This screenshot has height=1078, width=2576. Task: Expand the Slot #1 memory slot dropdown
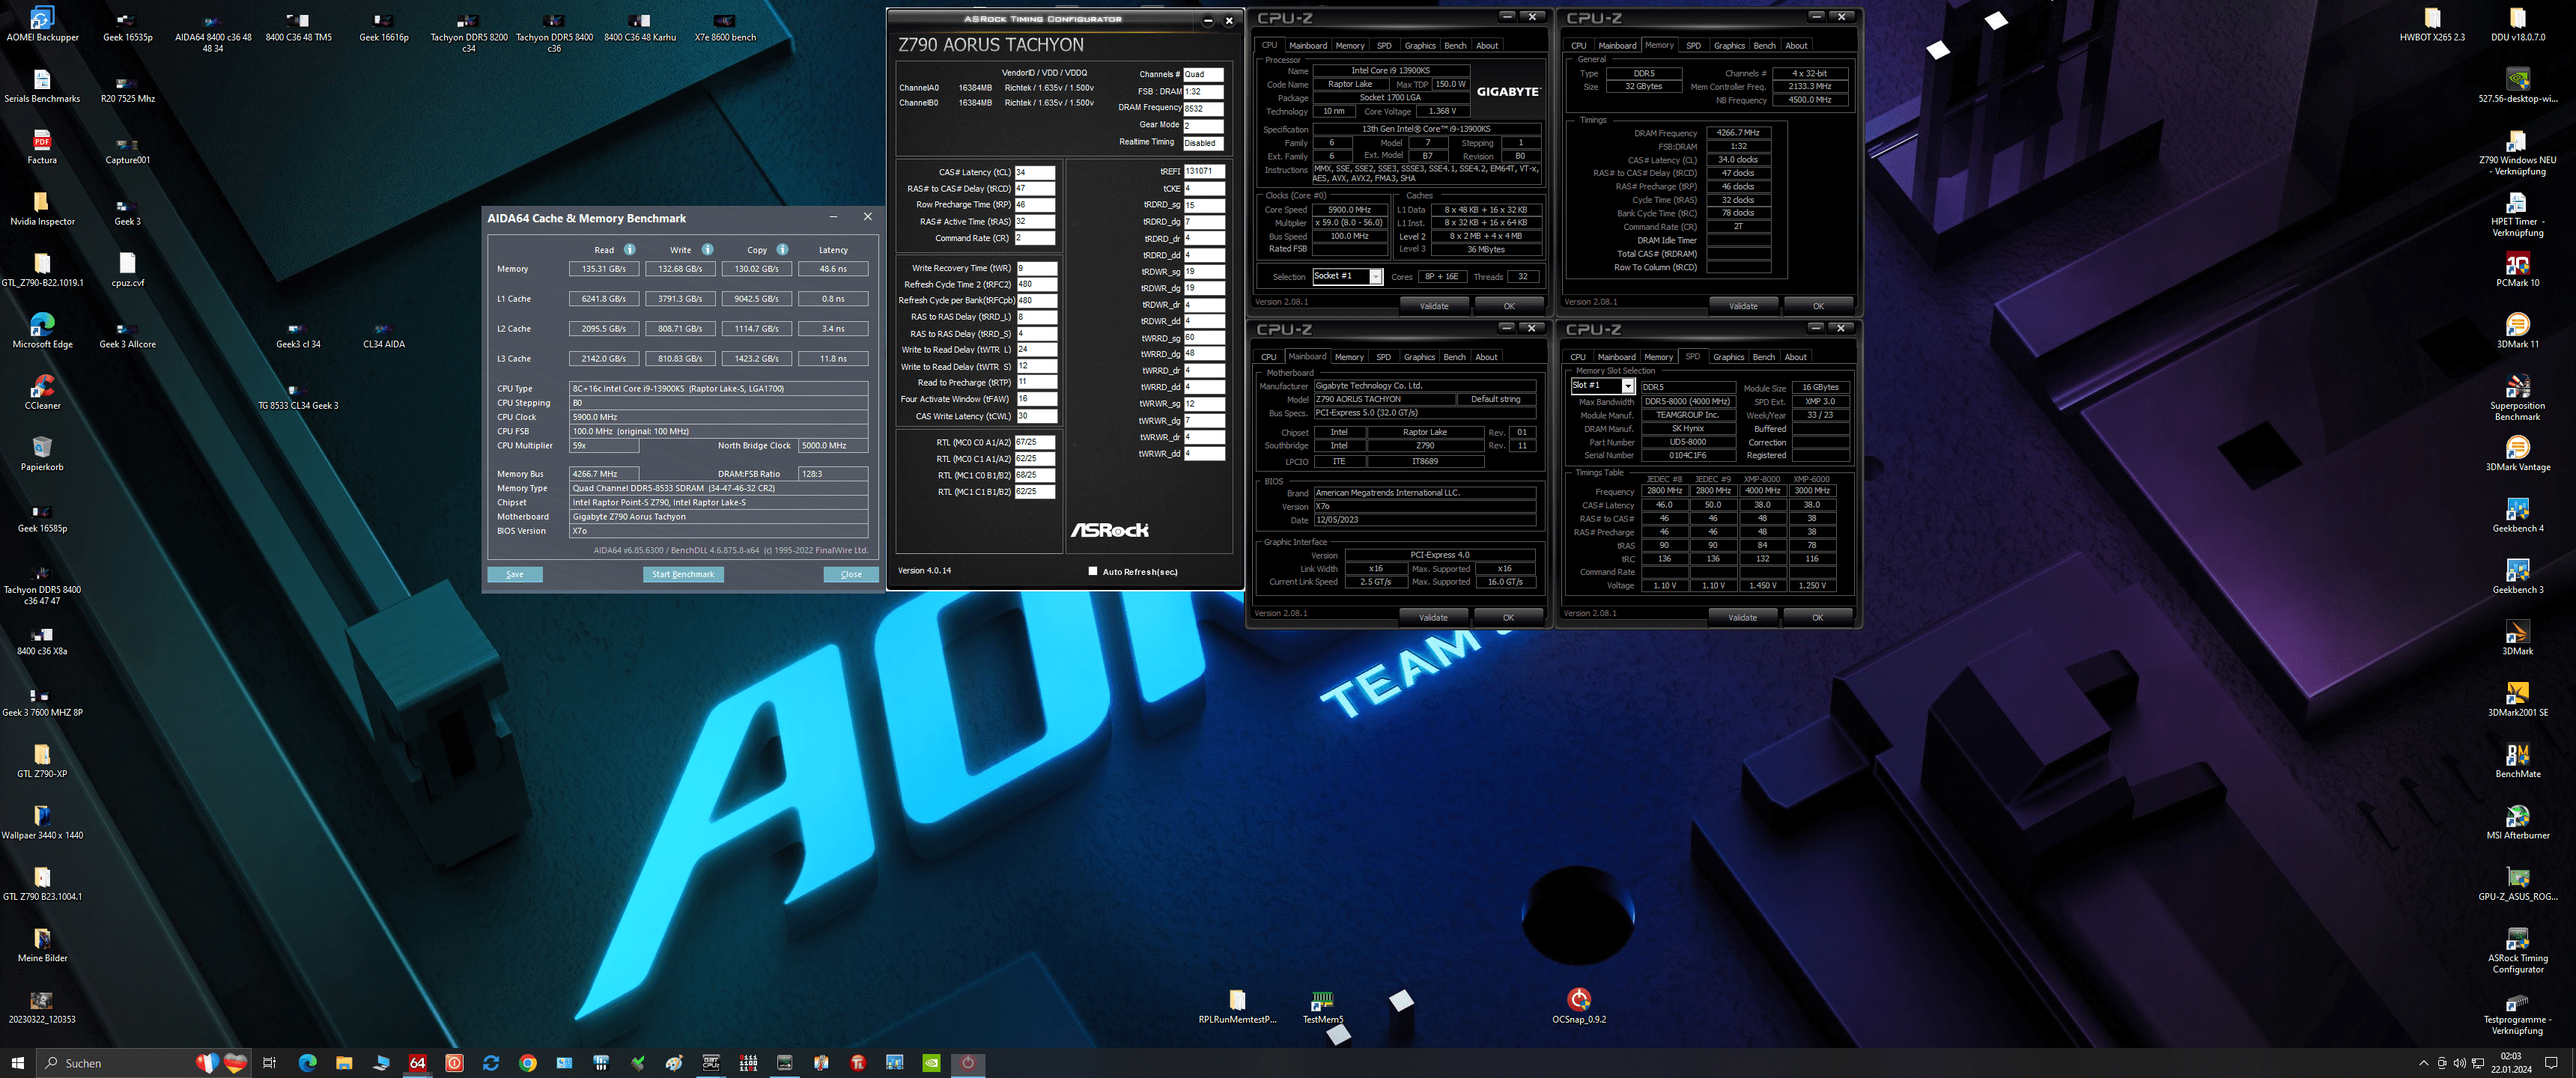coord(1628,386)
